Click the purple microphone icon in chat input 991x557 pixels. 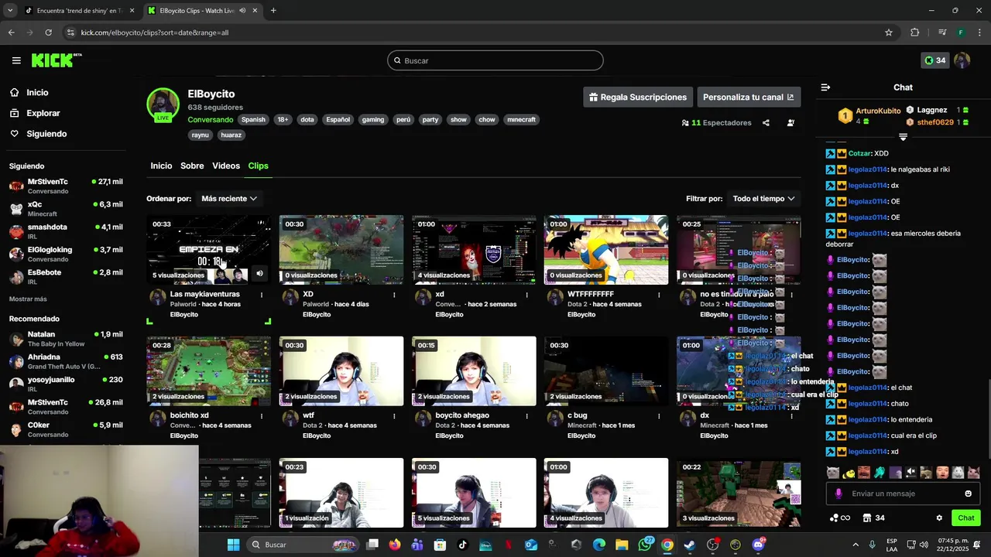[x=838, y=494]
